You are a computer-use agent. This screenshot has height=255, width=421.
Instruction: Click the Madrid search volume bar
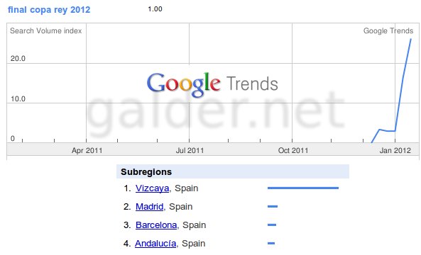pyautogui.click(x=273, y=207)
